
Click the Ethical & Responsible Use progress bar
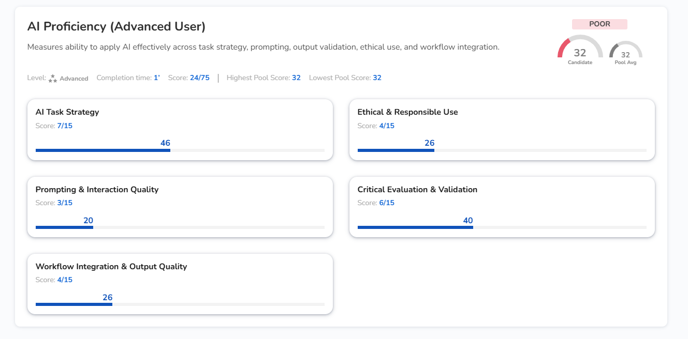502,150
